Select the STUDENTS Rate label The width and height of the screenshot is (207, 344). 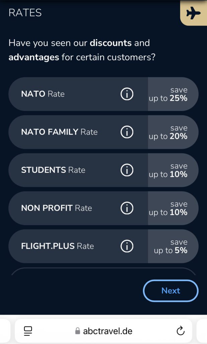tap(53, 170)
